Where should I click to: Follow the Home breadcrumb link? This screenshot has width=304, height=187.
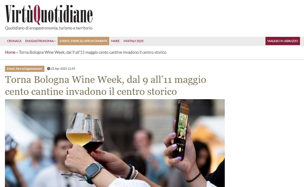click(10, 52)
